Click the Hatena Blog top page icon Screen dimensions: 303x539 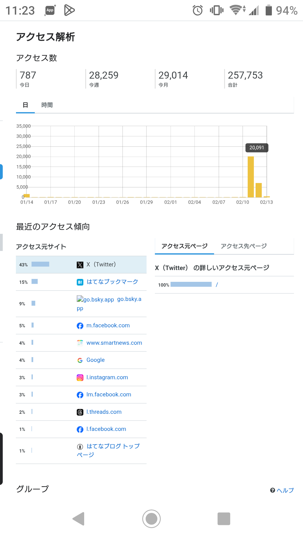80,447
